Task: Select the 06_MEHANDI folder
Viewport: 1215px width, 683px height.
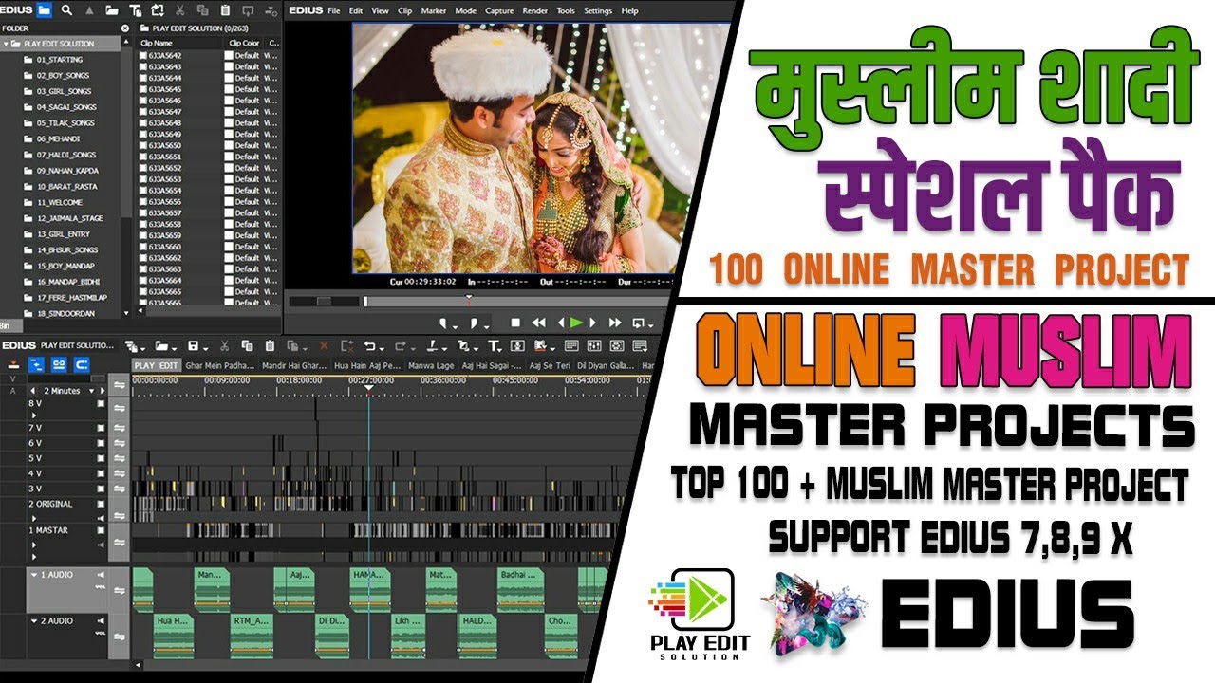Action: click(59, 138)
